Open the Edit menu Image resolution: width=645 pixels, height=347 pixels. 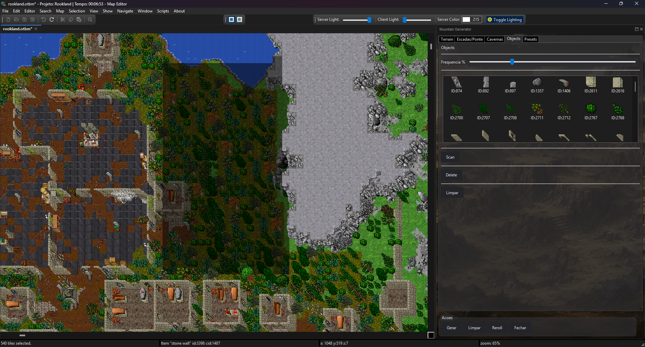tap(16, 11)
